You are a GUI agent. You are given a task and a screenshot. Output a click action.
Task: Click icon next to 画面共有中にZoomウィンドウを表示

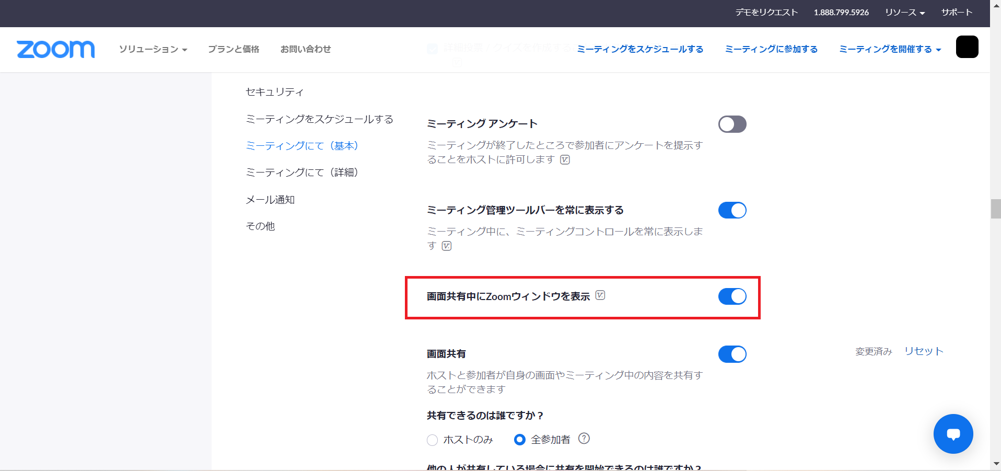click(x=600, y=295)
